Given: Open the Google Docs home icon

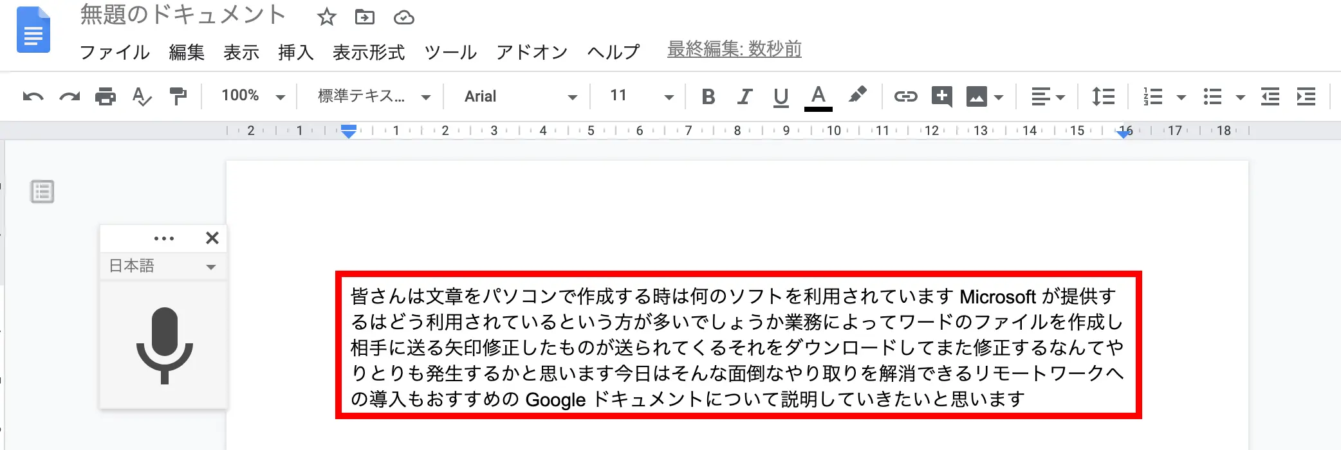Looking at the screenshot, I should click(x=33, y=30).
